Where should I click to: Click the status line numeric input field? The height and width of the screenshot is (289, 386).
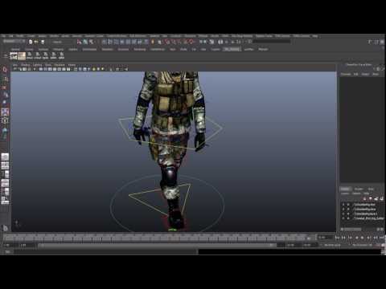(272, 42)
